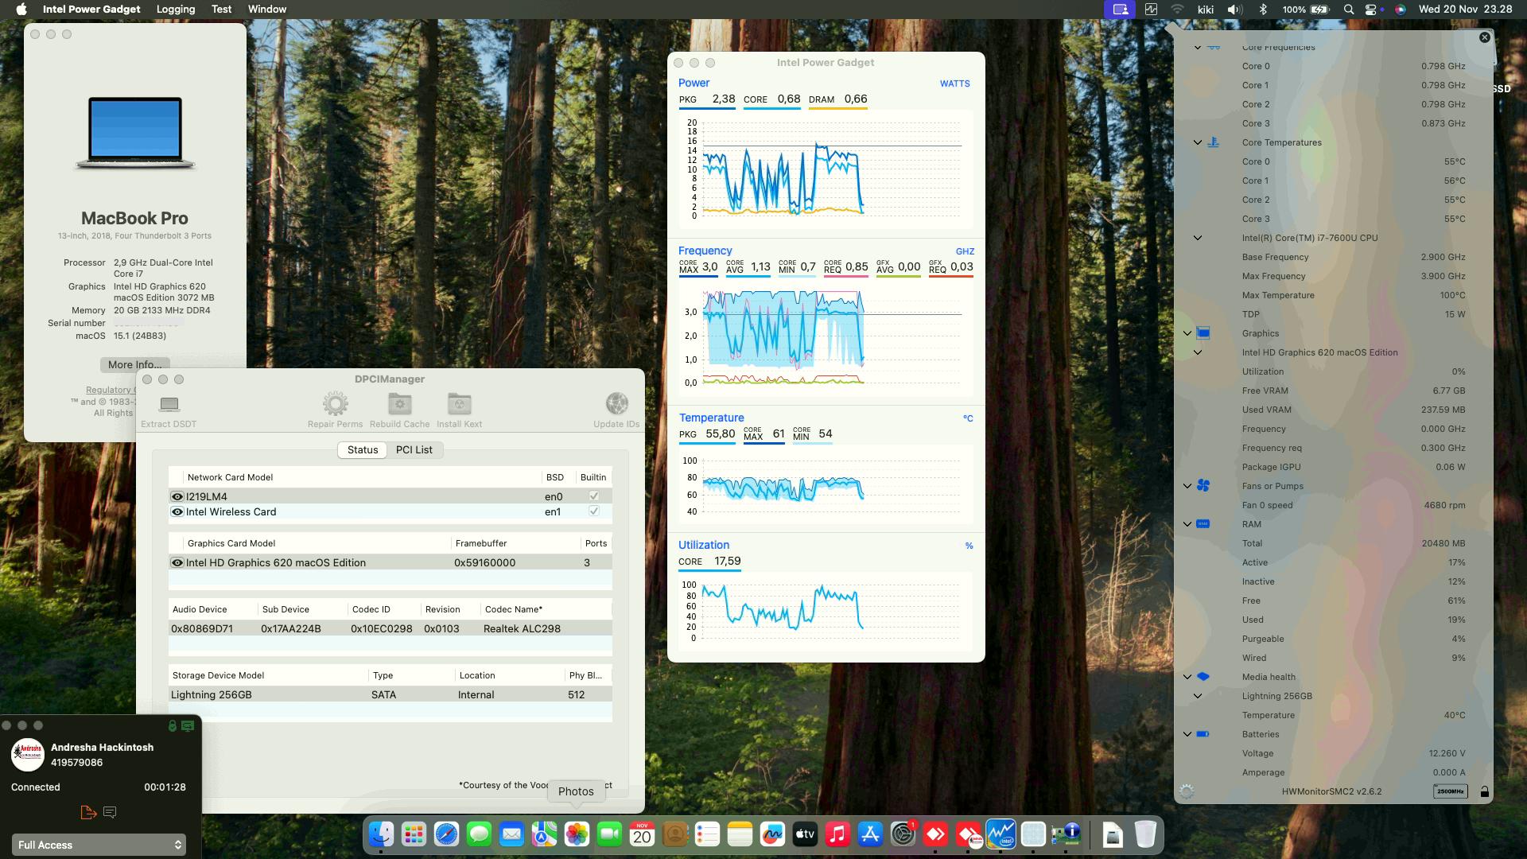Image resolution: width=1527 pixels, height=859 pixels.
Task: Click the GHZ unit label in Frequency
Action: [x=965, y=251]
